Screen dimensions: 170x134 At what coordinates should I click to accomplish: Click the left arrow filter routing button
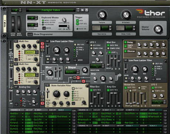pos(75,78)
